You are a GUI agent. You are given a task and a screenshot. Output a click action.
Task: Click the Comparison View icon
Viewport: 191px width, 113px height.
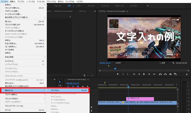(x=175, y=74)
